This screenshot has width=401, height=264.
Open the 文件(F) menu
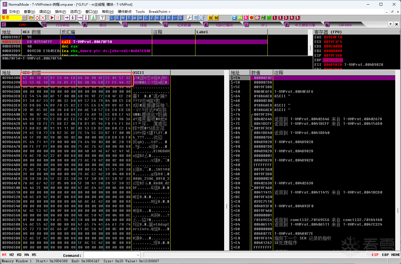click(x=14, y=11)
